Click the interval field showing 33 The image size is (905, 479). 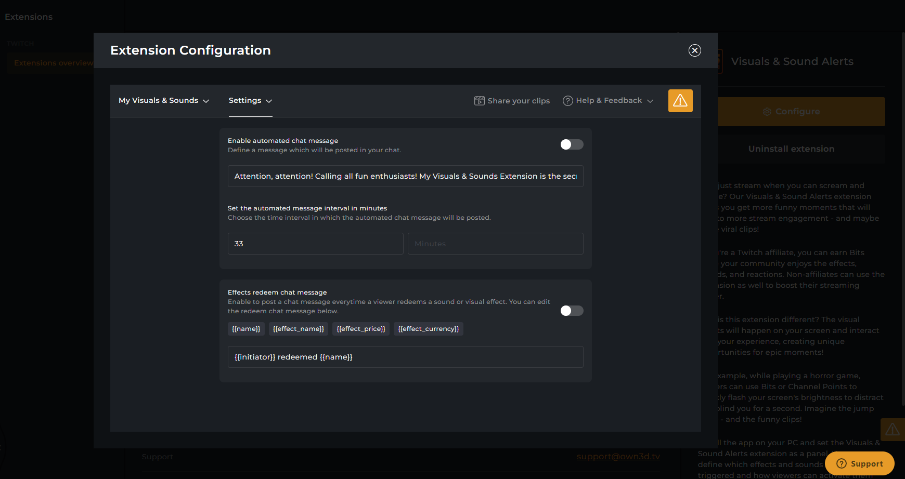pos(315,244)
